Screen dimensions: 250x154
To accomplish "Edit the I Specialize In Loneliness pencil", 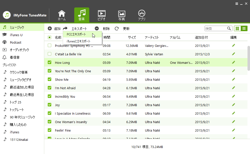I will (233, 113).
